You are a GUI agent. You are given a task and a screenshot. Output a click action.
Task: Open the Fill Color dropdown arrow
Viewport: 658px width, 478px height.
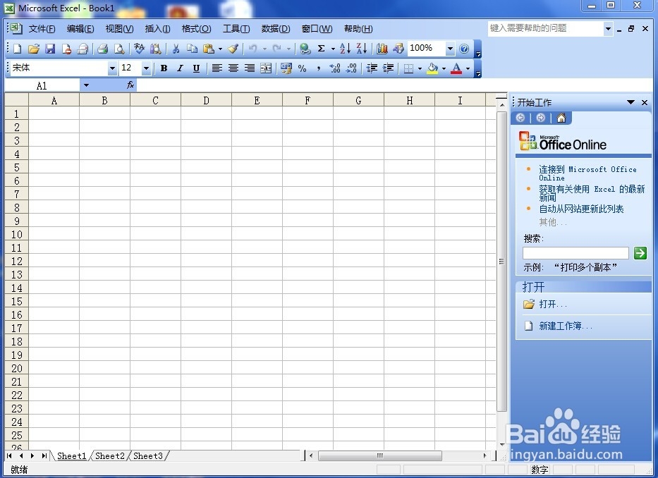[x=444, y=68]
